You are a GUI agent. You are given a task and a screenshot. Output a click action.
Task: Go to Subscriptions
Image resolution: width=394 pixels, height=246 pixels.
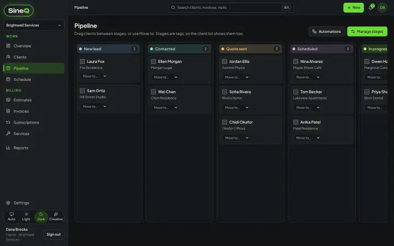(34, 122)
